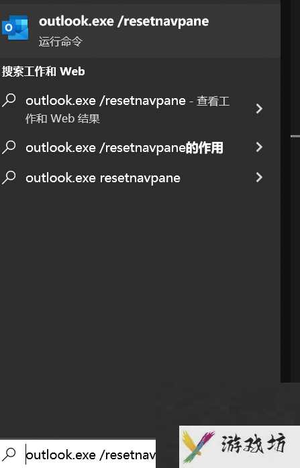The width and height of the screenshot is (300, 468).
Task: Expand chevron for the 查看工作和 Web 结果 suggestion
Action: [x=259, y=109]
